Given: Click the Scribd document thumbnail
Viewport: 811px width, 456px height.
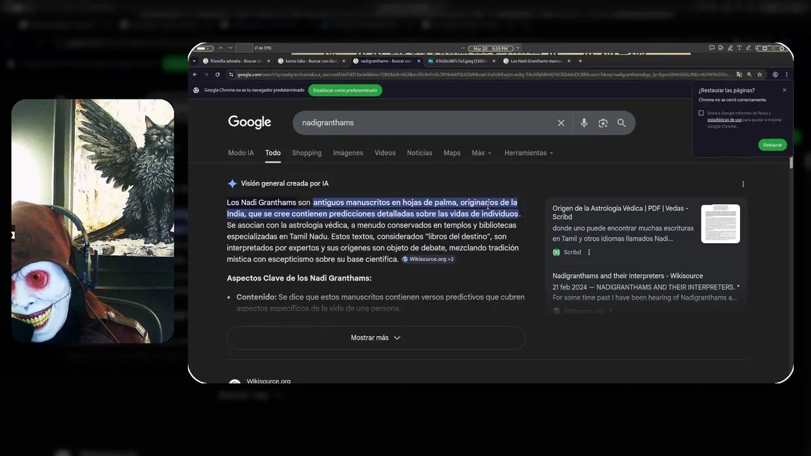Looking at the screenshot, I should pos(720,224).
